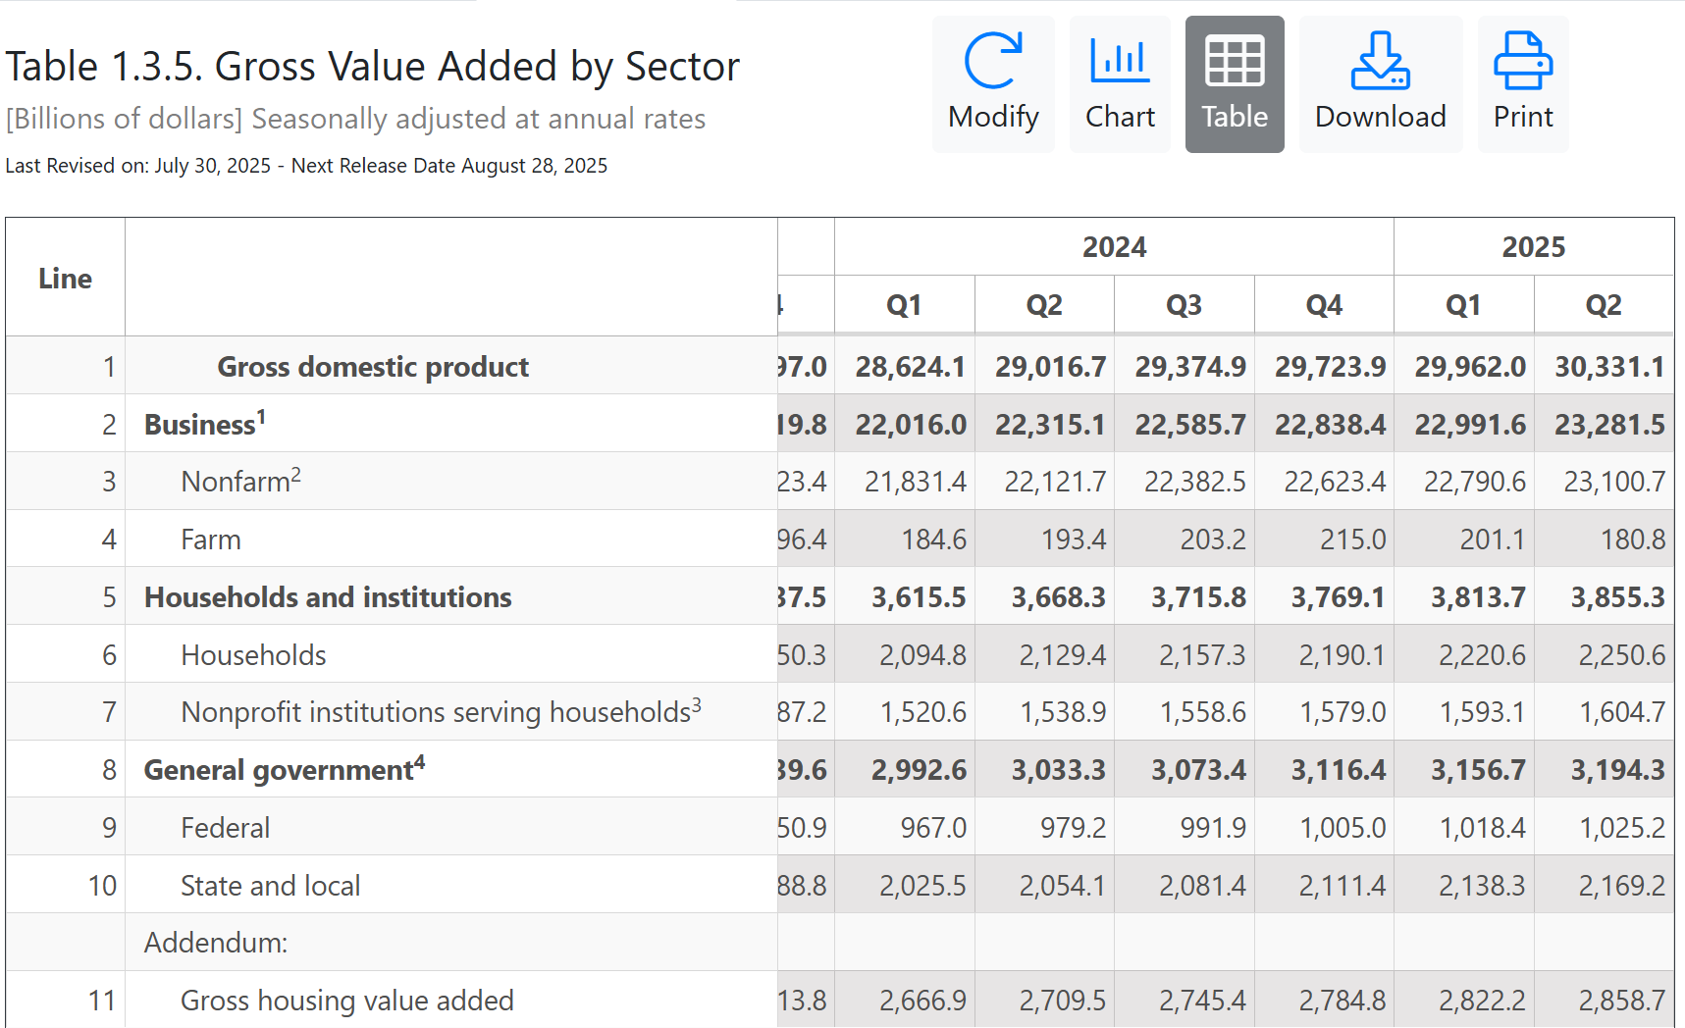Select the Federal government row label
Image resolution: width=1685 pixels, height=1028 pixels.
coord(225,827)
